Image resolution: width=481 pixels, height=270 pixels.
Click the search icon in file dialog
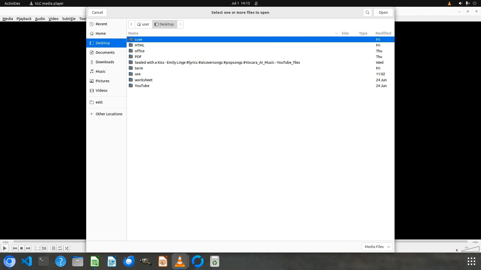[x=367, y=12]
